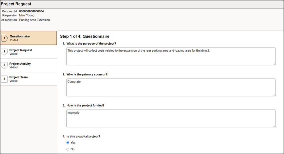
Task: Choose No for capital project
Action: click(x=68, y=149)
